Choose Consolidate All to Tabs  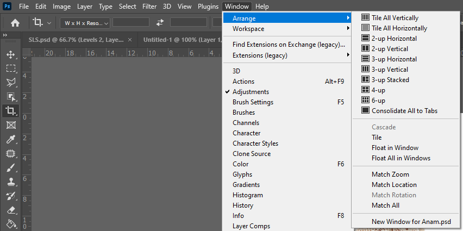point(404,111)
